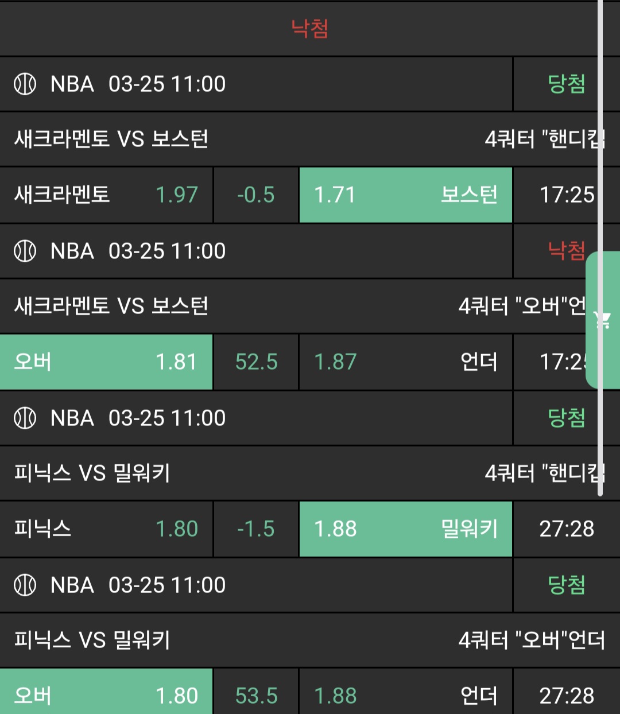Choose the 피닉스 1.80 handicap option
Screen dimensions: 620x714
tap(106, 529)
